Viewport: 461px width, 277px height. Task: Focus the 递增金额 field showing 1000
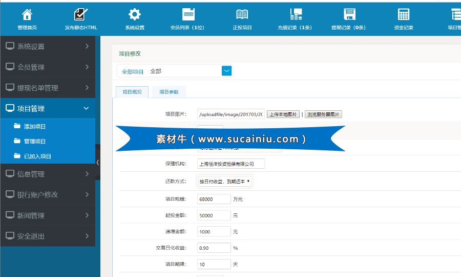214,231
